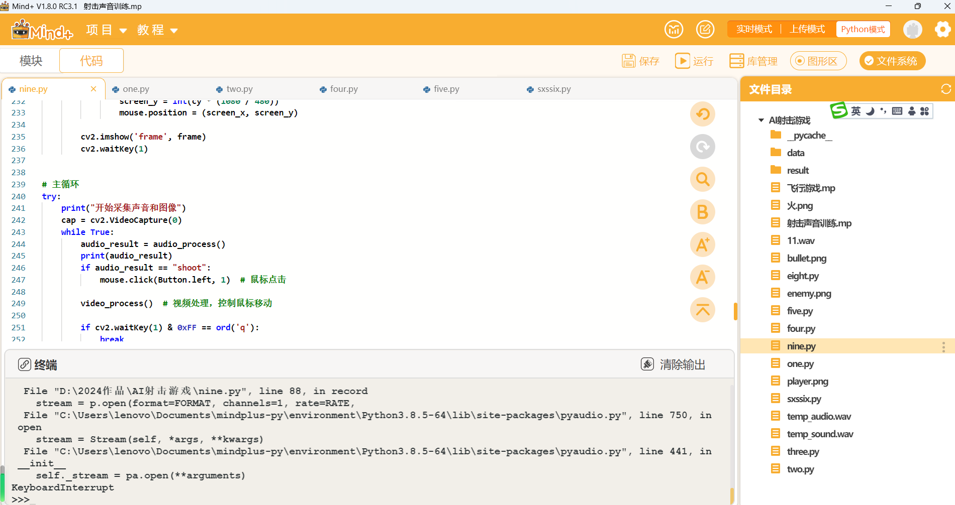Run the Python script
This screenshot has height=505, width=955.
point(694,61)
